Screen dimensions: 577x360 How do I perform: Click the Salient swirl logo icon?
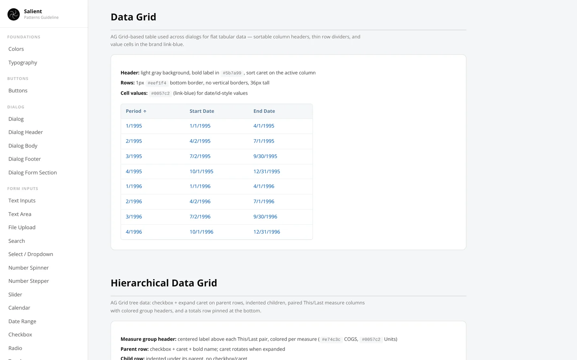coord(14,14)
